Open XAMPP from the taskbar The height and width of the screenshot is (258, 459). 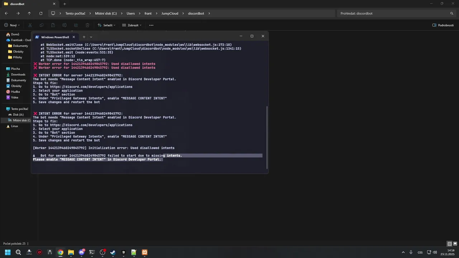pos(145,252)
